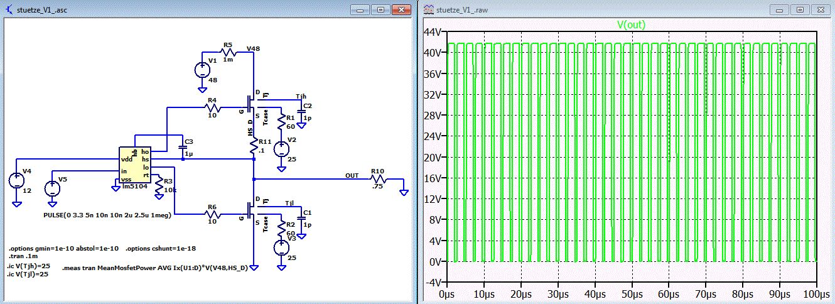Viewport: 835px width, 304px height.
Task: Click the Tjl net label
Action: tap(289, 204)
